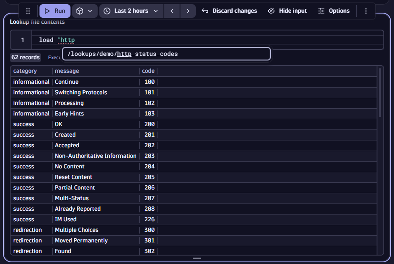Viewport: 394px width, 264px height.
Task: Click the Discard changes undo arrow icon
Action: (205, 11)
